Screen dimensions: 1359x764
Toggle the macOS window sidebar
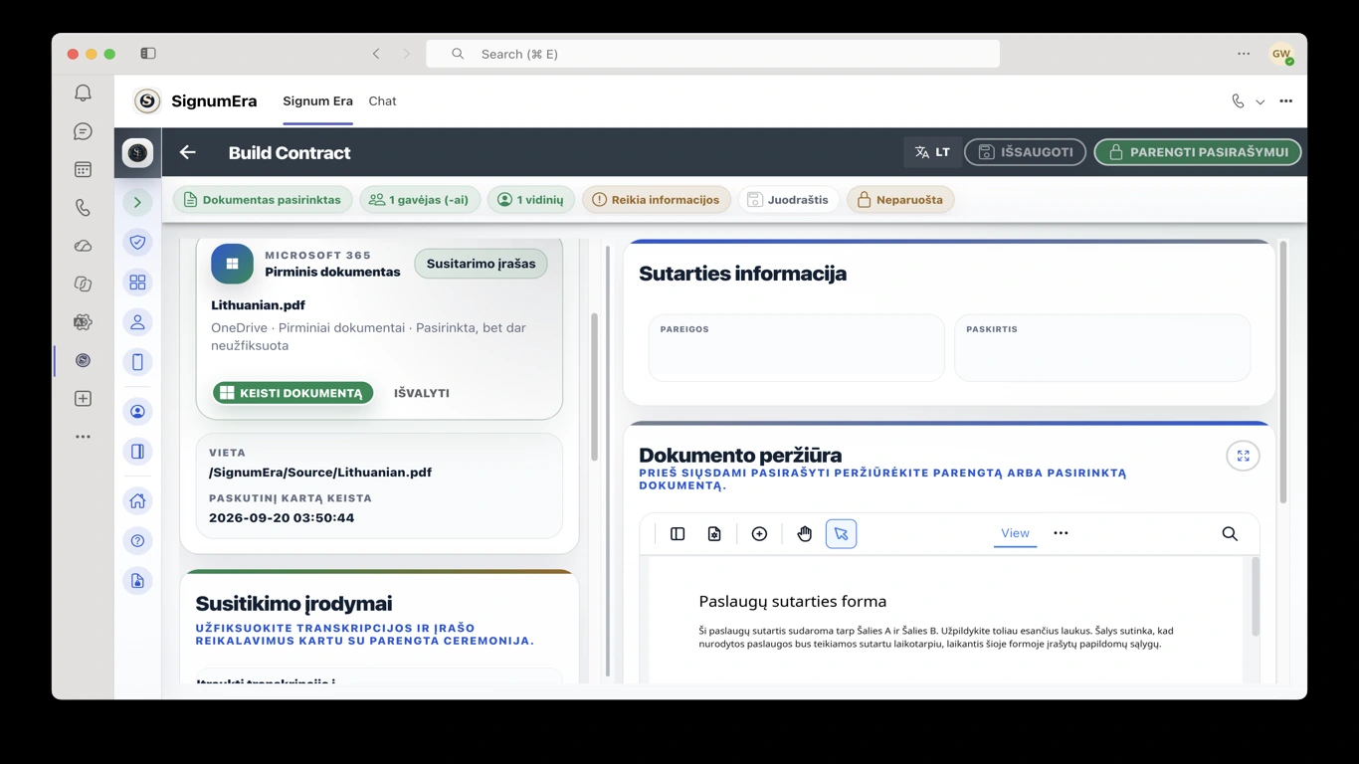[x=148, y=54]
